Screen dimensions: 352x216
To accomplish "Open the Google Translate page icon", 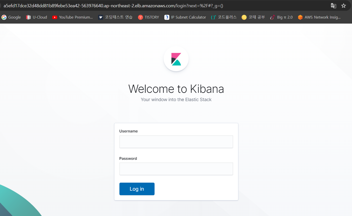I will point(333,6).
